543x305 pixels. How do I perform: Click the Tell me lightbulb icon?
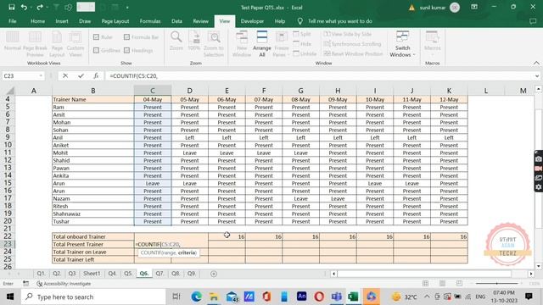299,21
